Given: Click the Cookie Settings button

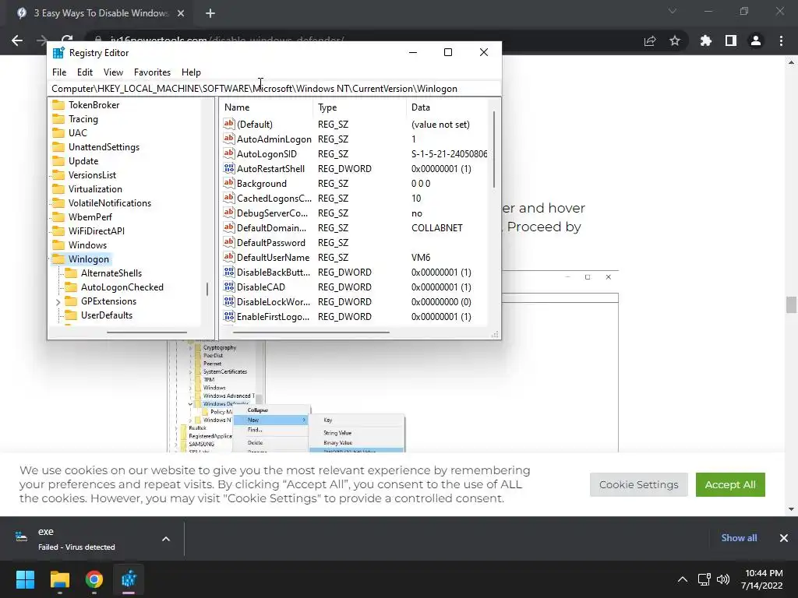Looking at the screenshot, I should point(638,484).
